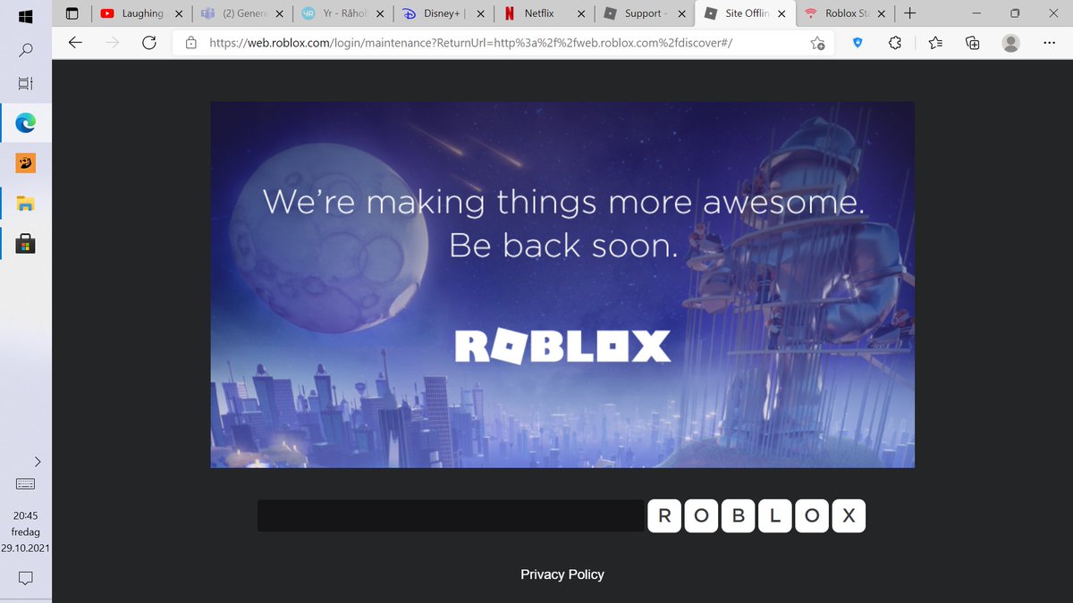Viewport: 1073px width, 603px height.
Task: Open the Privacy Policy link
Action: click(562, 574)
